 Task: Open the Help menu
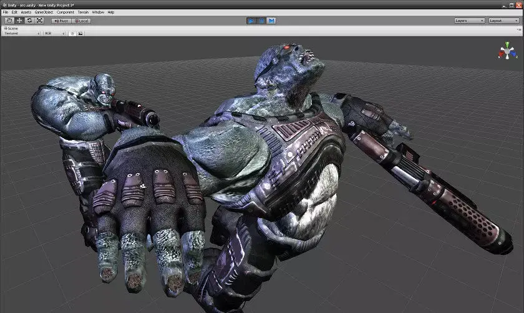[x=110, y=12]
